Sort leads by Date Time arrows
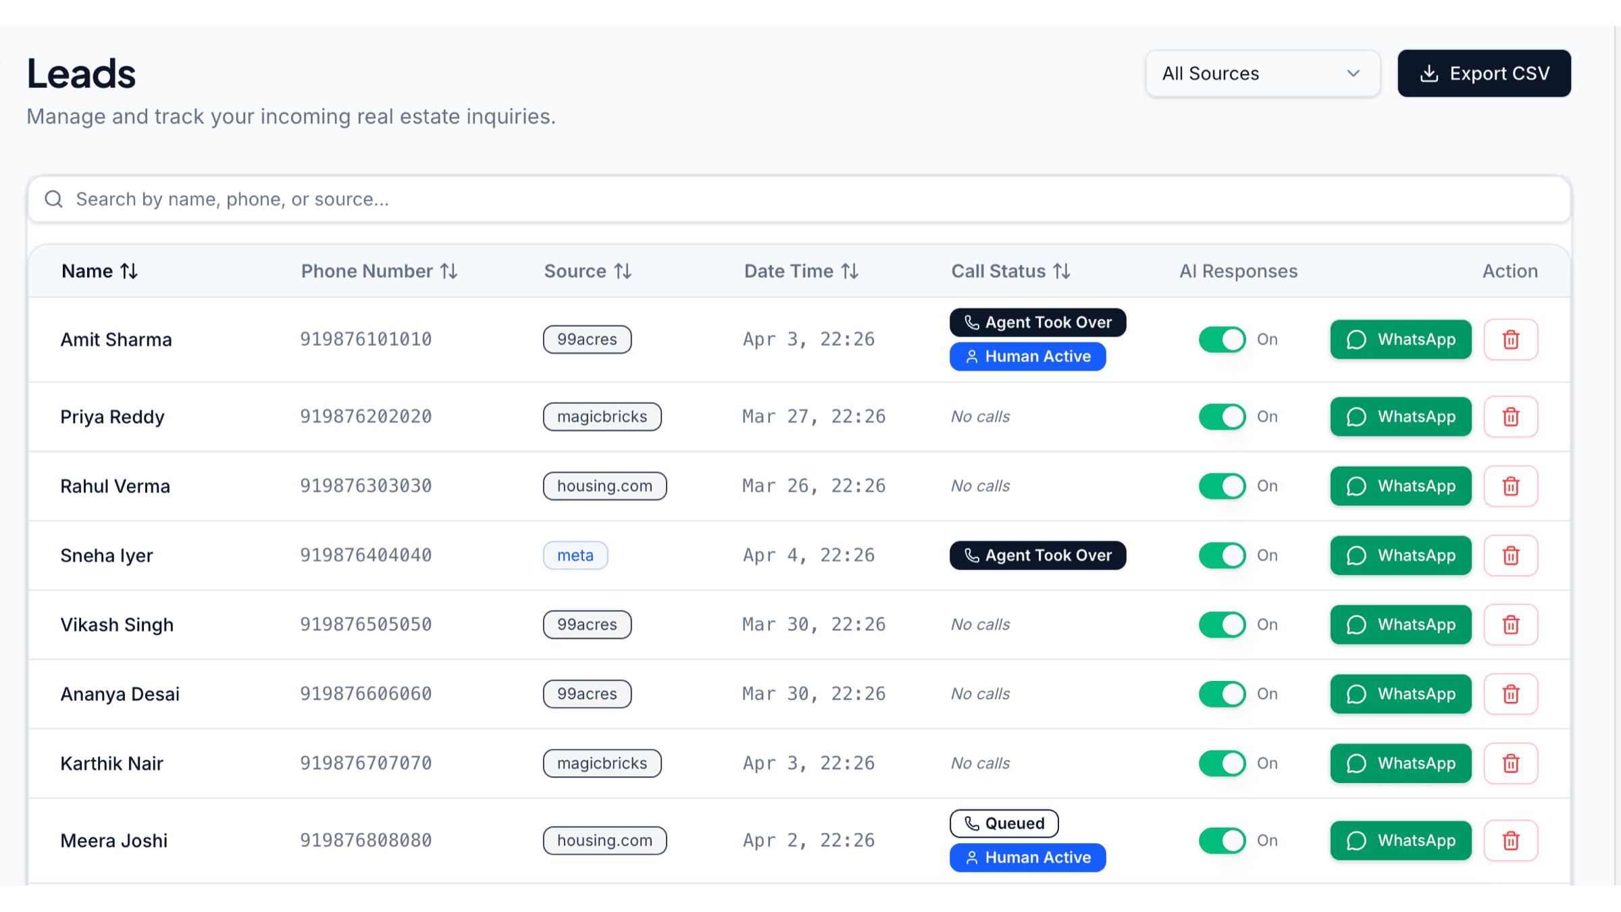 pos(850,271)
